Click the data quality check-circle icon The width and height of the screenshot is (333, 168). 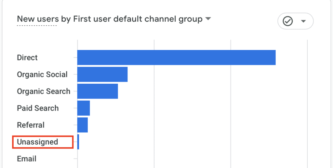288,21
